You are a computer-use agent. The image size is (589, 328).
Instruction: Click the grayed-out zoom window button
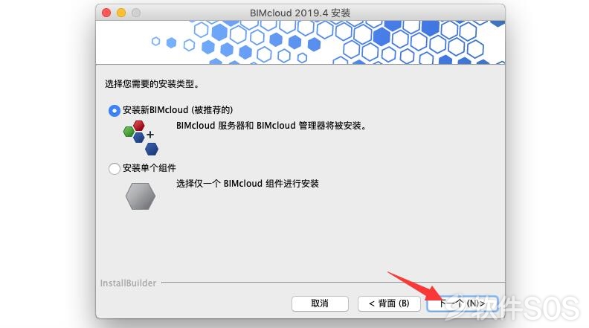tap(136, 13)
